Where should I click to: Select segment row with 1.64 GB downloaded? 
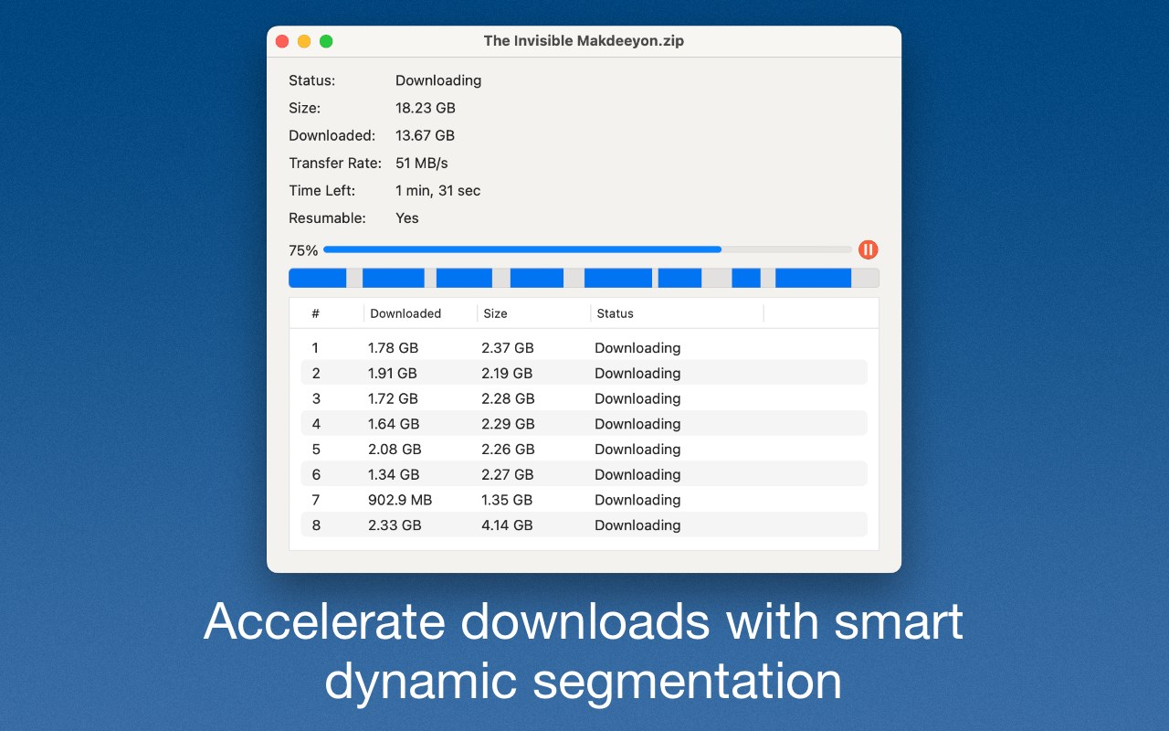(x=584, y=424)
